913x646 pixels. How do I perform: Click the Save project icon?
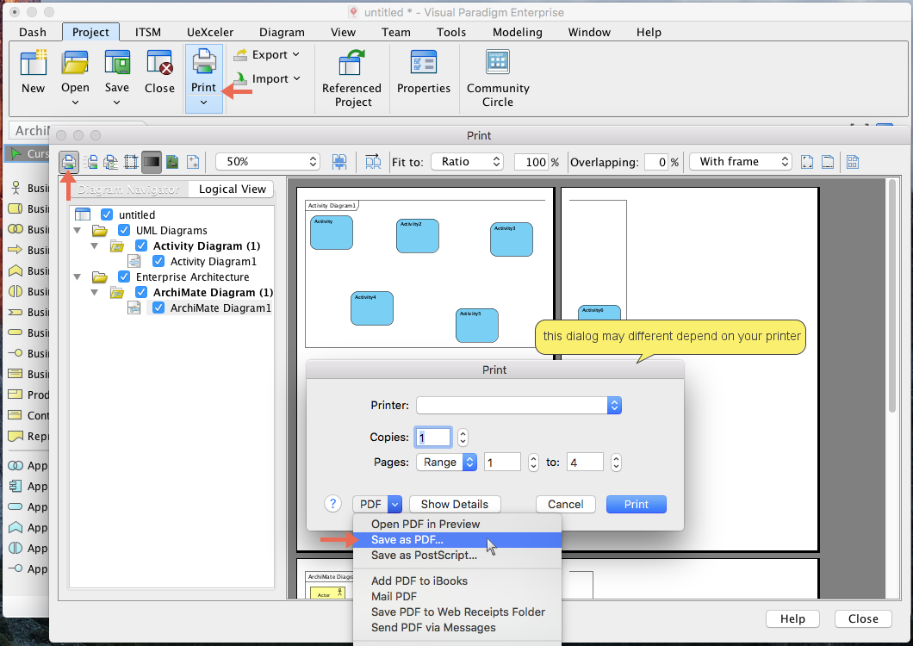point(117,63)
